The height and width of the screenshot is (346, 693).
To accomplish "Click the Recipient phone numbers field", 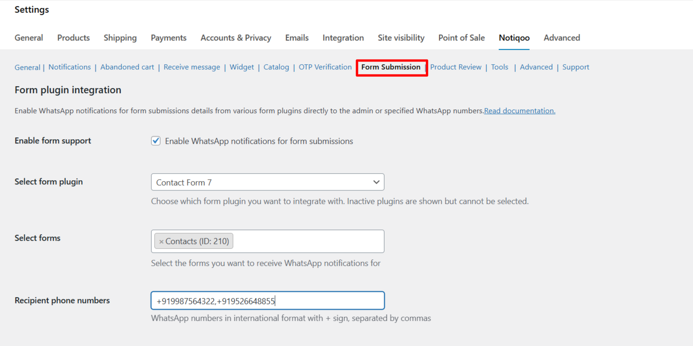I will (267, 301).
